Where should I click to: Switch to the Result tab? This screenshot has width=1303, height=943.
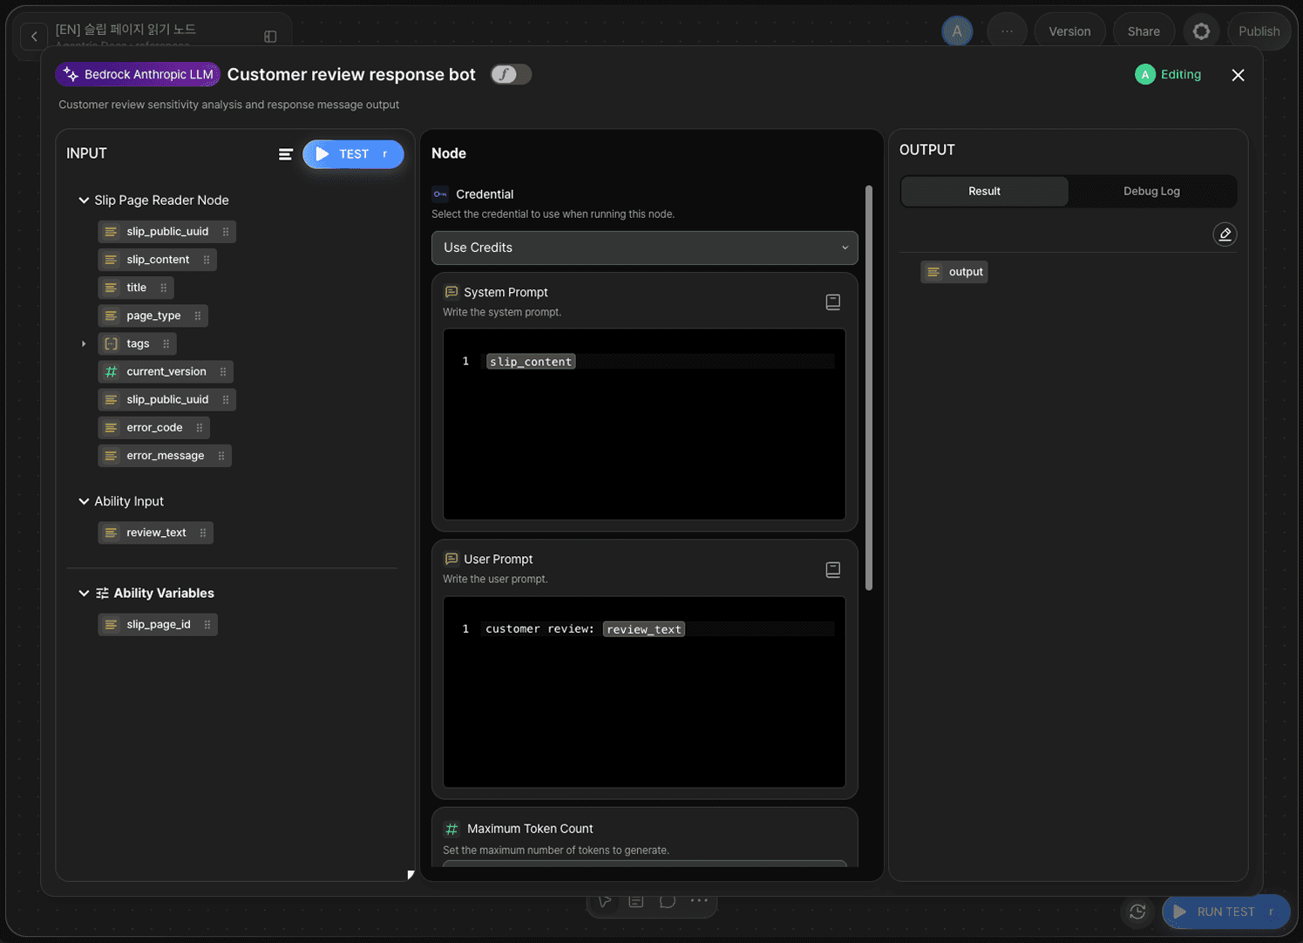coord(984,191)
